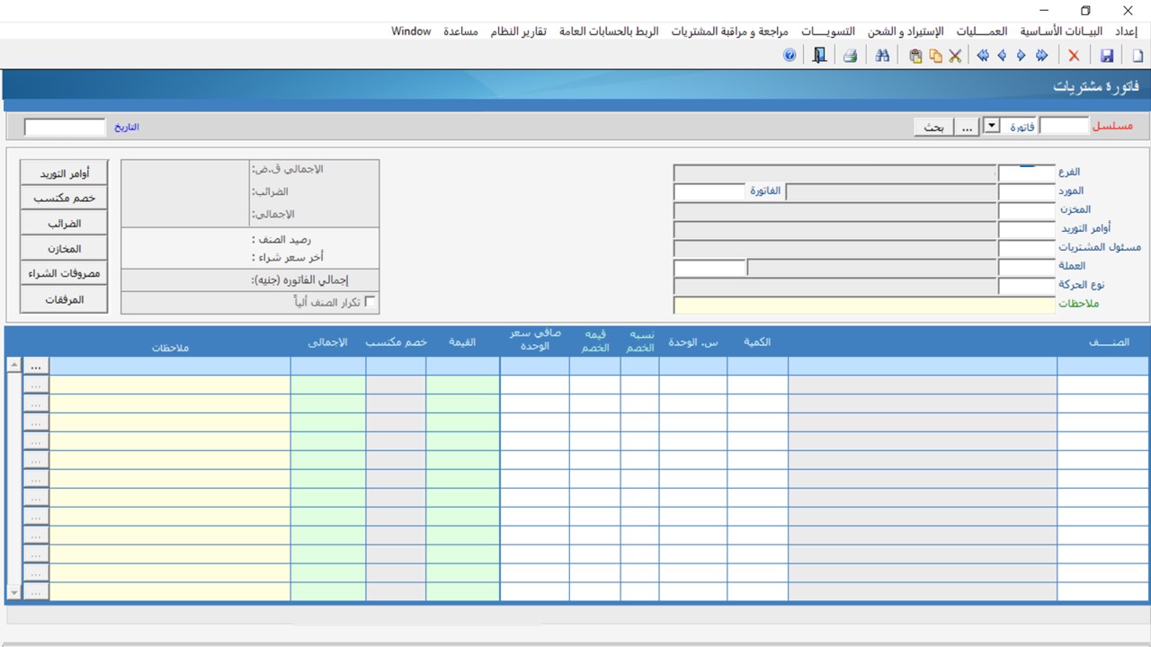Open the تقارير النظام menu
The height and width of the screenshot is (647, 1151).
pos(518,31)
